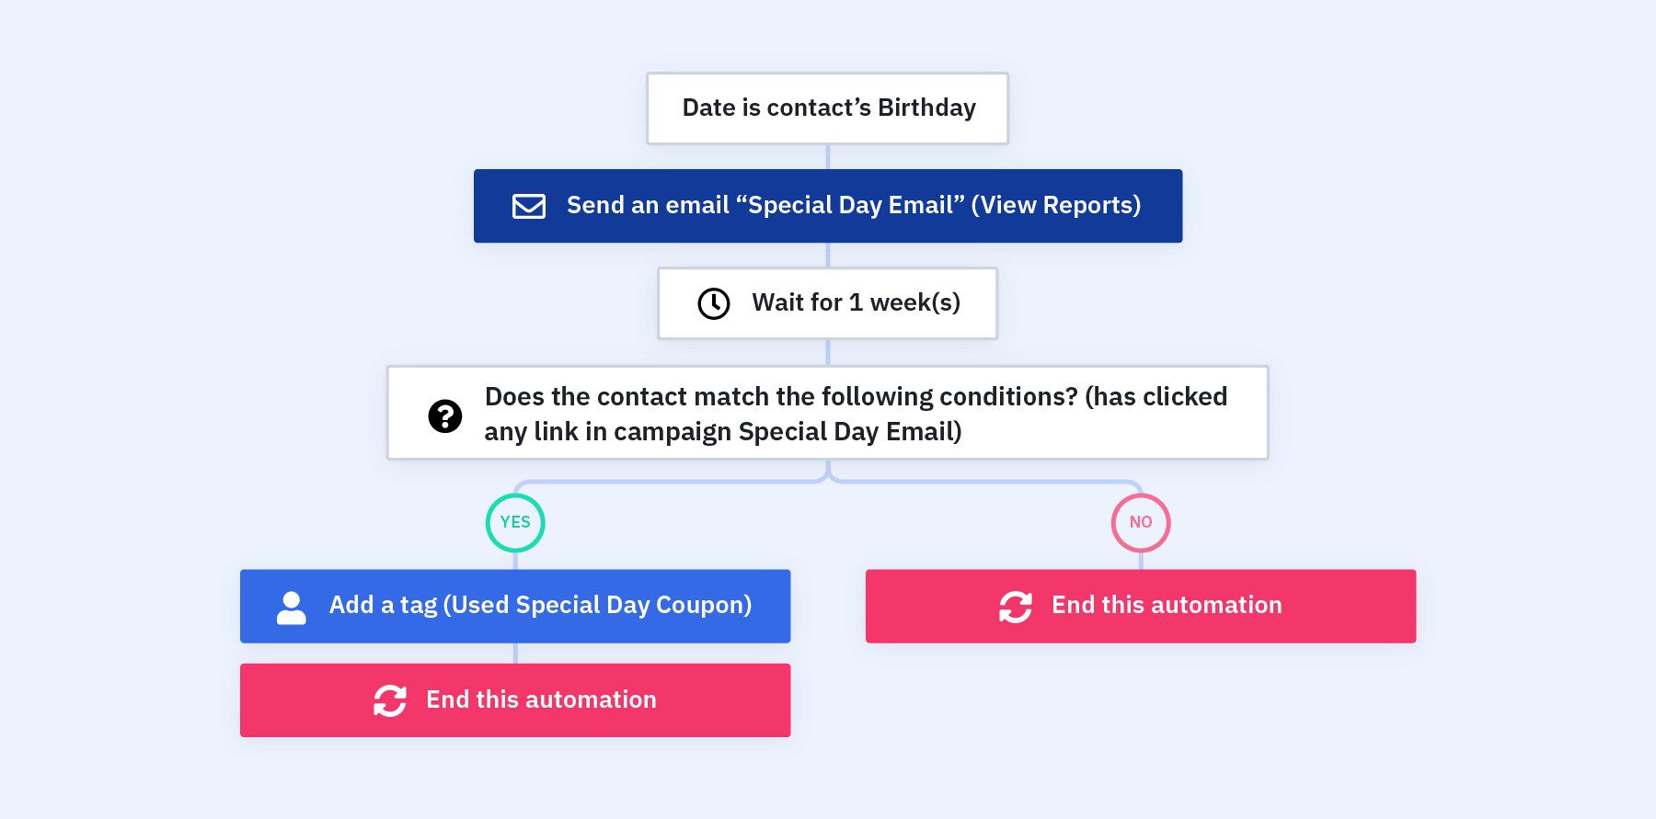Click the clock icon in Wait step

pyautogui.click(x=714, y=303)
